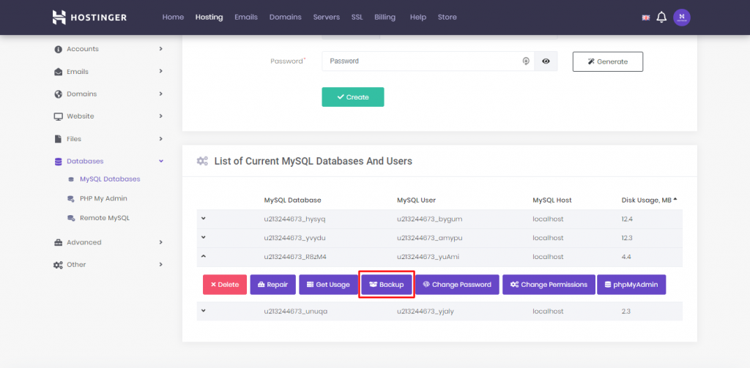Expand the Files sidebar section
Image resolution: width=750 pixels, height=368 pixels.
point(160,138)
